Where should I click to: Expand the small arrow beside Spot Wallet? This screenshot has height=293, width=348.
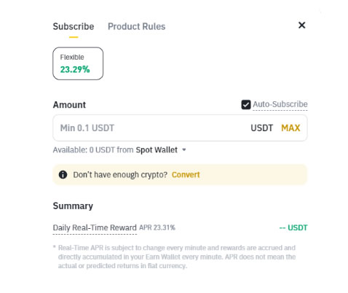(184, 150)
